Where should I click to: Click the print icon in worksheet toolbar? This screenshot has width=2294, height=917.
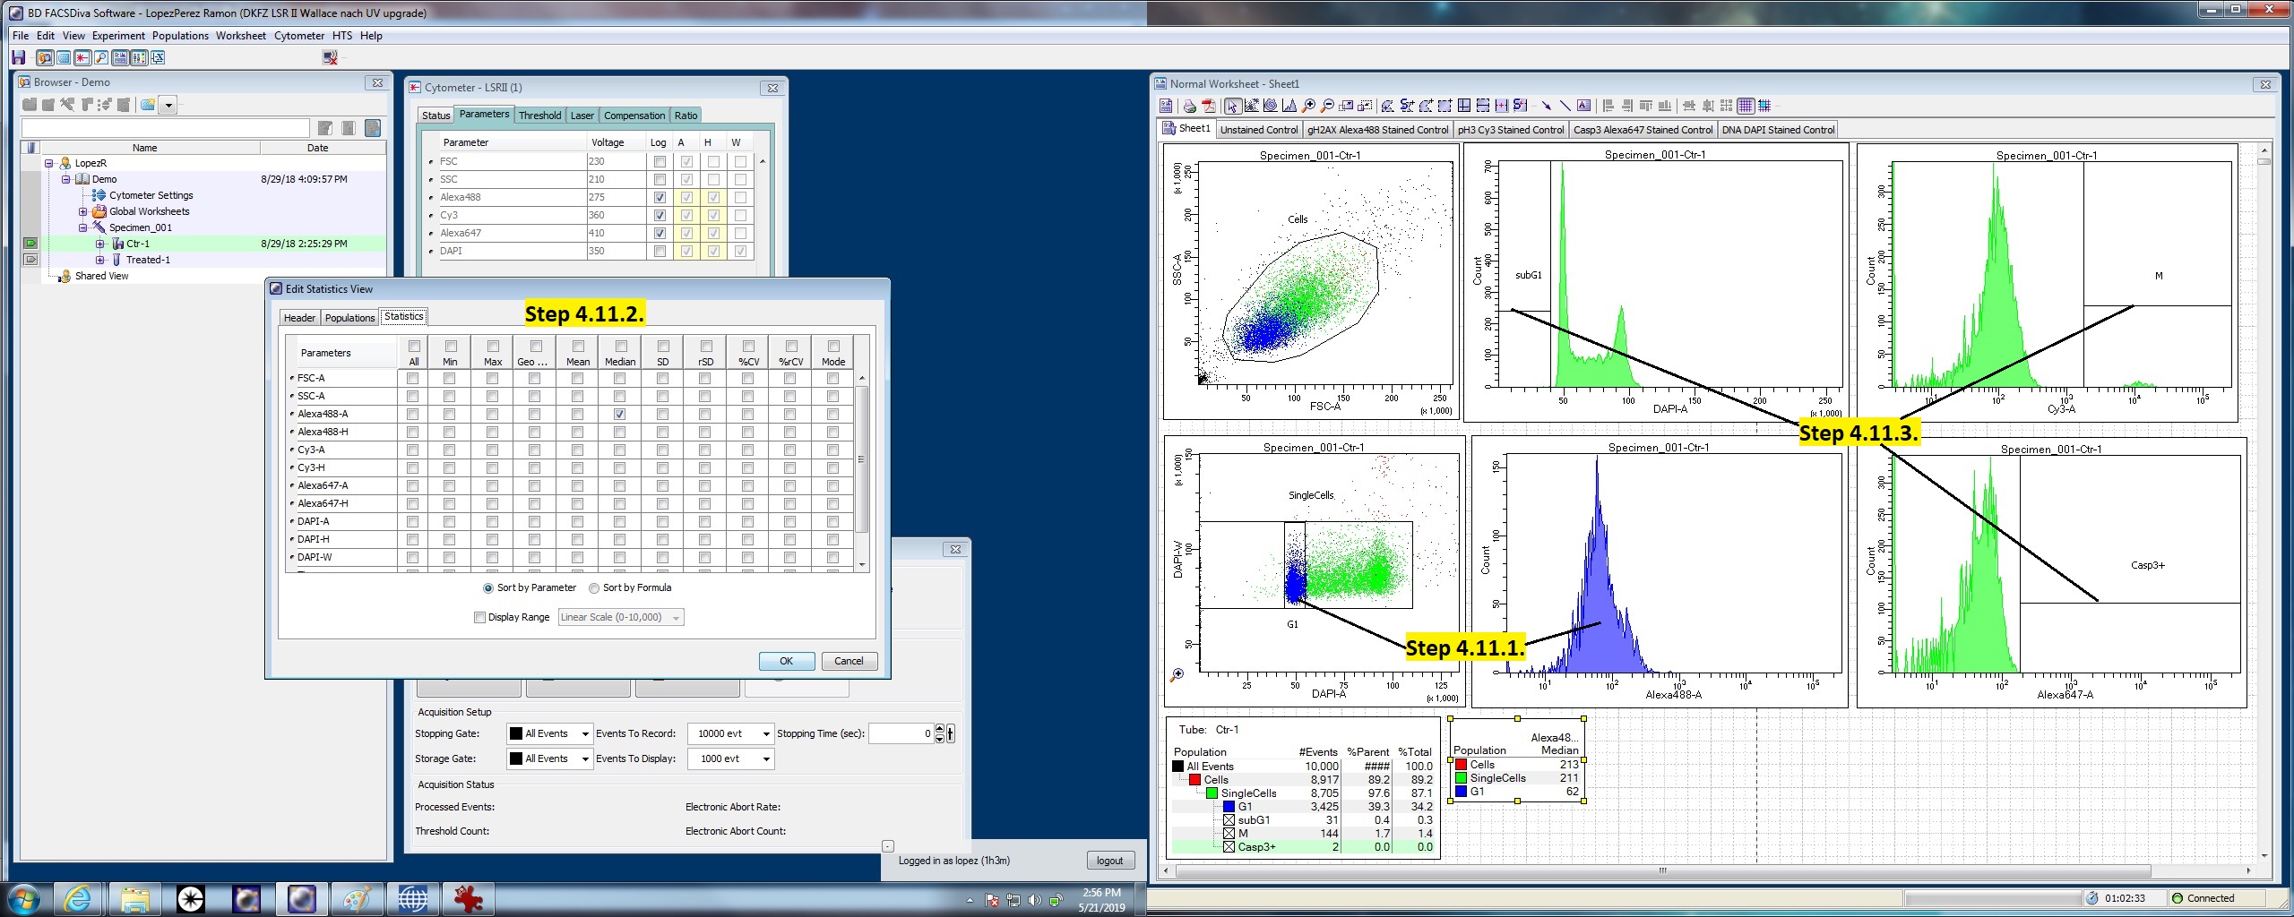click(x=1189, y=106)
